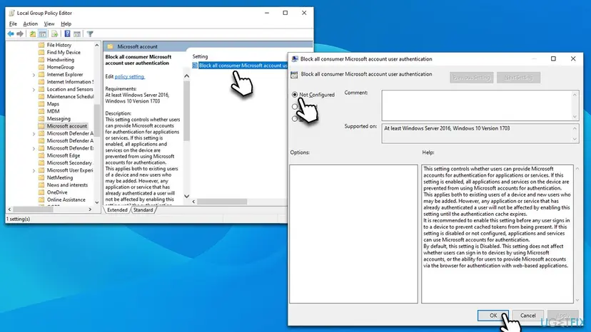This screenshot has width=591, height=332.
Task: Toggle the show/hide action pane icon
Action: [x=77, y=34]
